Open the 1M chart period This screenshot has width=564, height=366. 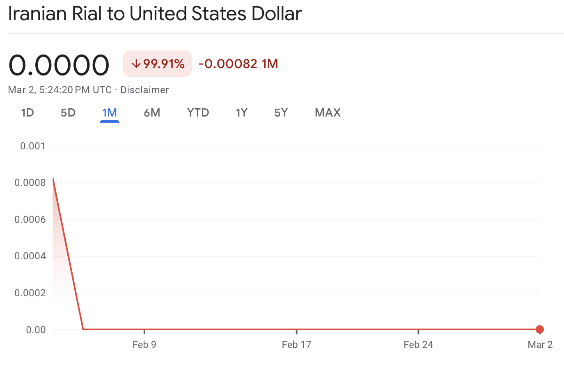[109, 112]
